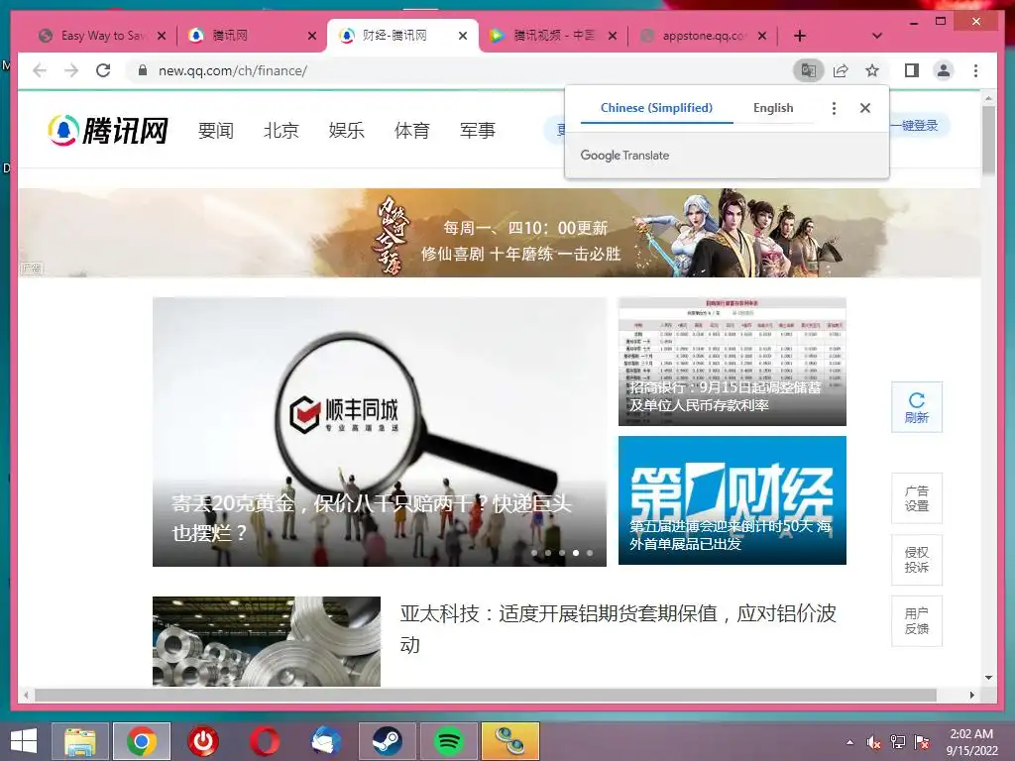Open the 第一财经 进博会 article image
This screenshot has height=761, width=1015.
733,500
